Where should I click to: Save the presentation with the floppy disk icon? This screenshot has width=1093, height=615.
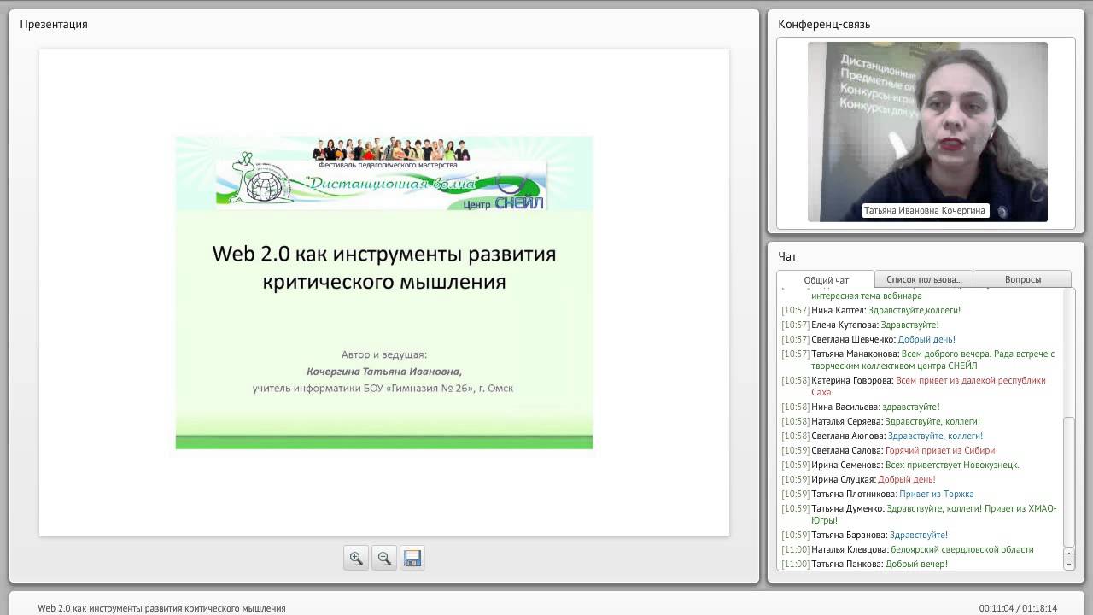click(x=412, y=558)
